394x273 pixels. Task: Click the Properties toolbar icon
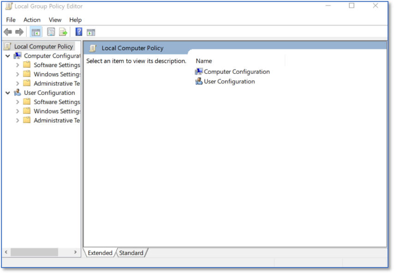(x=51, y=32)
